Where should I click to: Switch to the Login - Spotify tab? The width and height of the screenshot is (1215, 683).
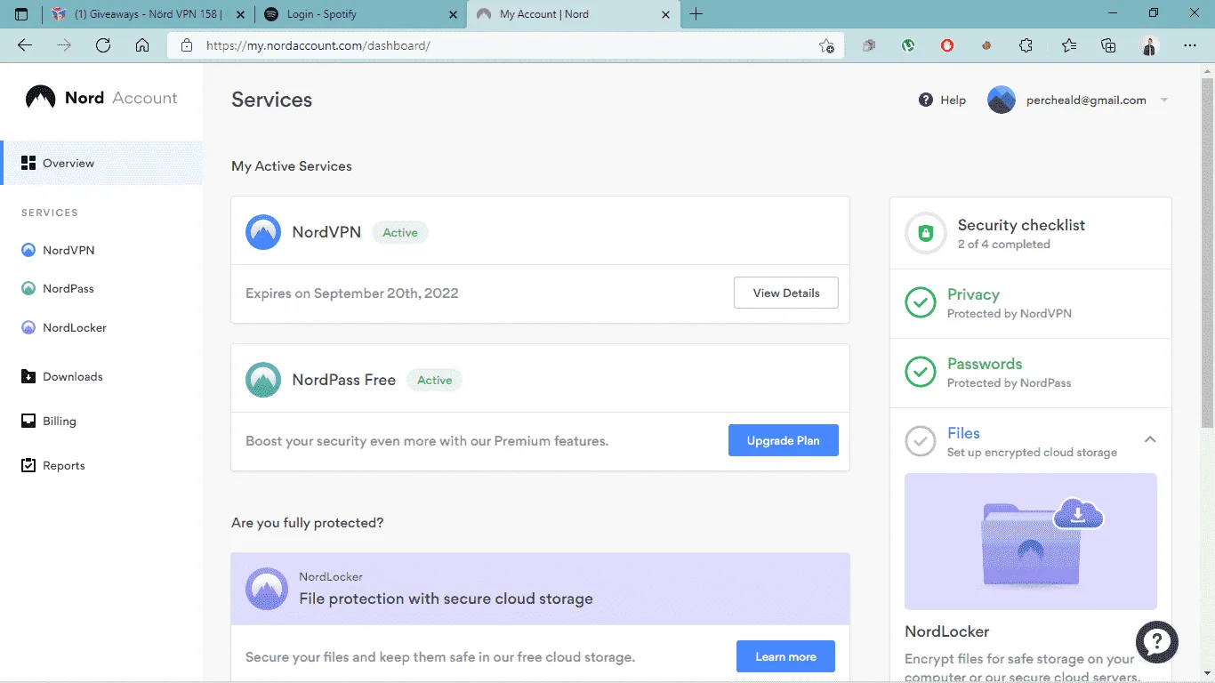pos(361,14)
